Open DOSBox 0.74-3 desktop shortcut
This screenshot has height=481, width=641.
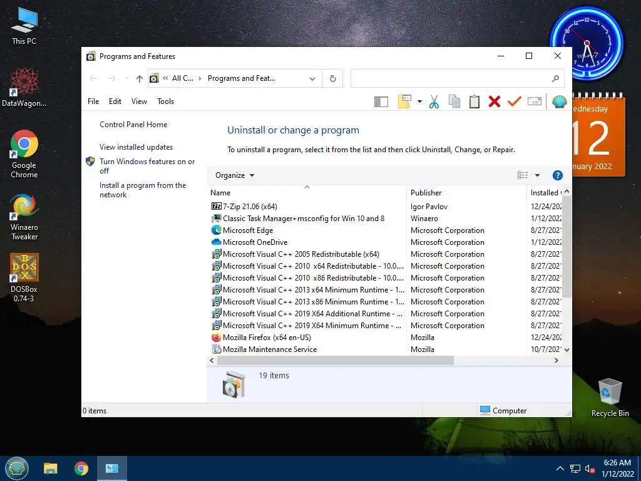pyautogui.click(x=24, y=278)
